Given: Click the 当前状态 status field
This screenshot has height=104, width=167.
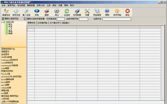Looking at the screenshot, I should coord(117,19).
